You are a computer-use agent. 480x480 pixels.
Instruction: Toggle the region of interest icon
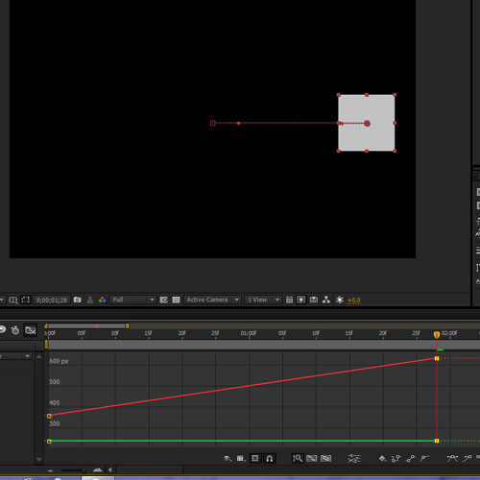coord(26,300)
